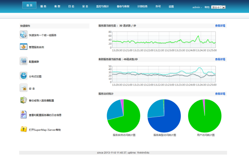Click 查看详情 link for cluster server load
The width and height of the screenshot is (249, 160).
click(220, 59)
